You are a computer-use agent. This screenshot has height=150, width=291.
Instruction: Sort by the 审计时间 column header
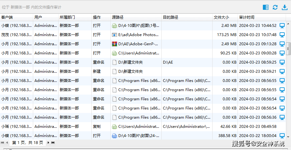pyautogui.click(x=247, y=17)
